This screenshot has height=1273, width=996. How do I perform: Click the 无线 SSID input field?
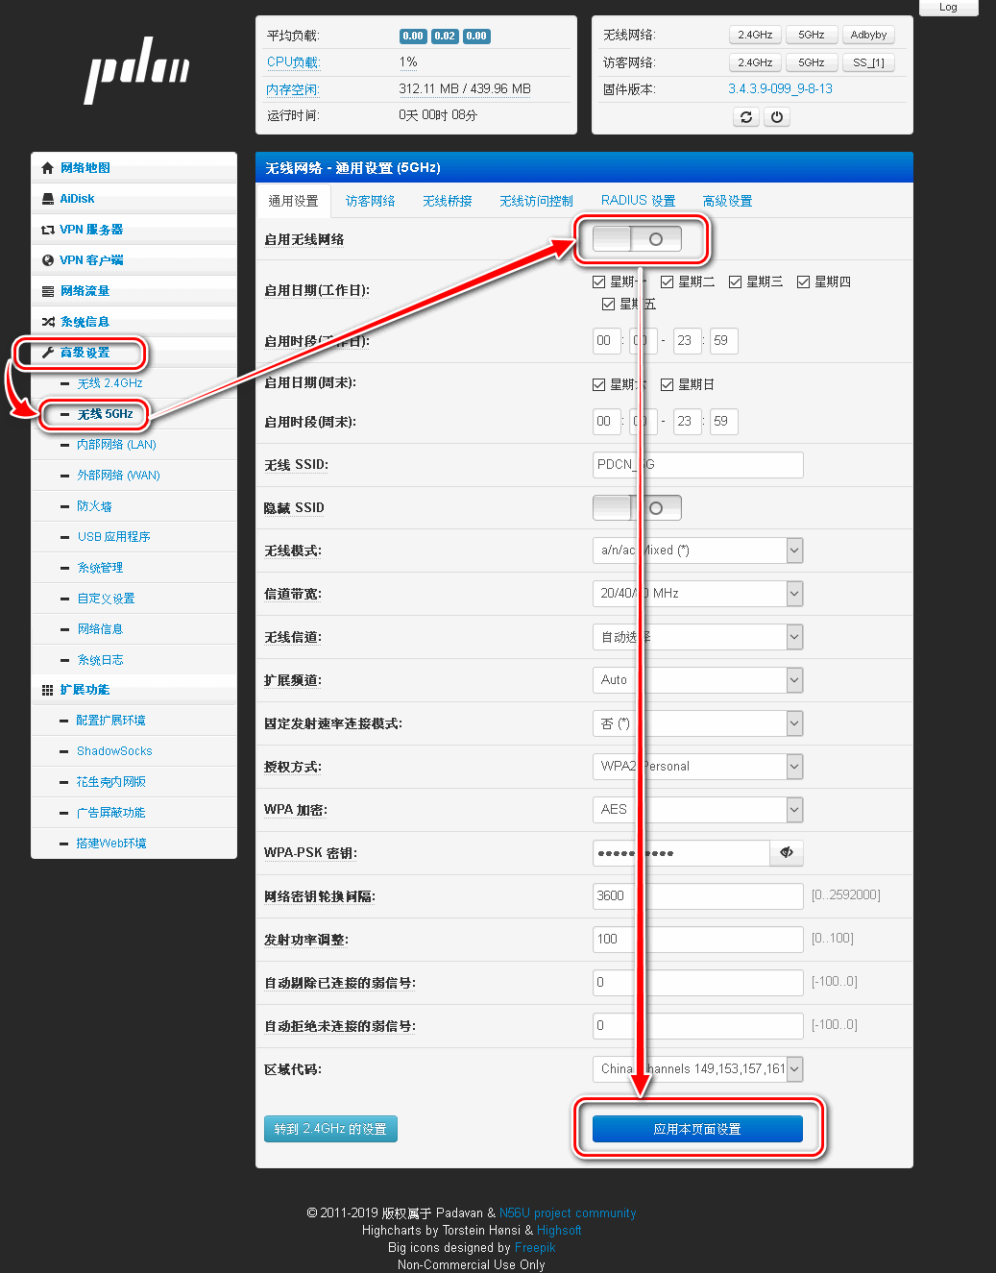pos(697,464)
